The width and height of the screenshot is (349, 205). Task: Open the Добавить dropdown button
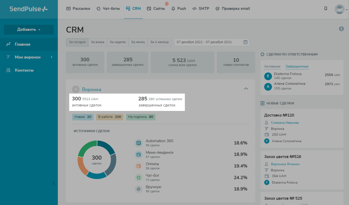tap(29, 30)
